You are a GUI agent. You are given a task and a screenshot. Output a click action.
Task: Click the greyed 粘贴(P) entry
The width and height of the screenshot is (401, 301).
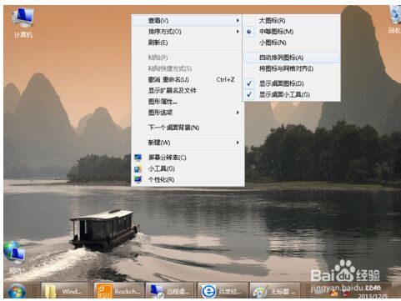[x=188, y=58]
